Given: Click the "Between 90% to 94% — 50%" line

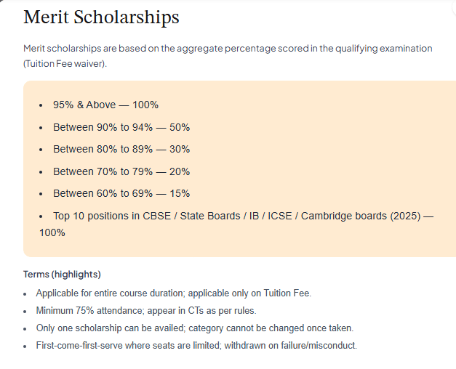Looking at the screenshot, I should point(121,127).
